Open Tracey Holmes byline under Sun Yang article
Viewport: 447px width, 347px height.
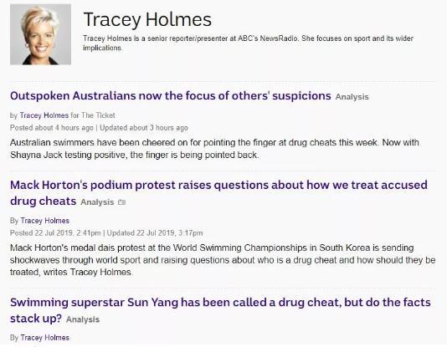pos(45,338)
